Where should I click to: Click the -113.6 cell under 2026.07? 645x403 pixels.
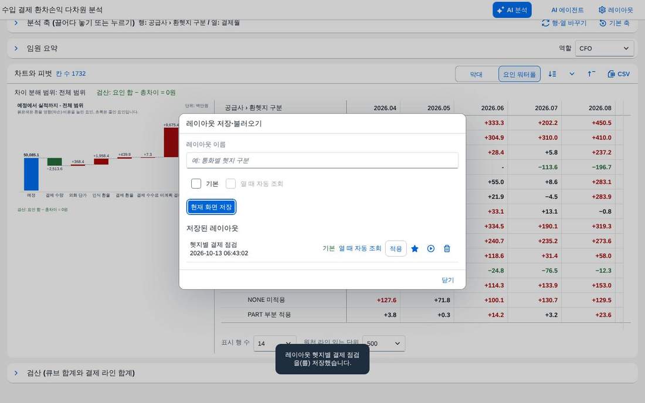click(548, 167)
